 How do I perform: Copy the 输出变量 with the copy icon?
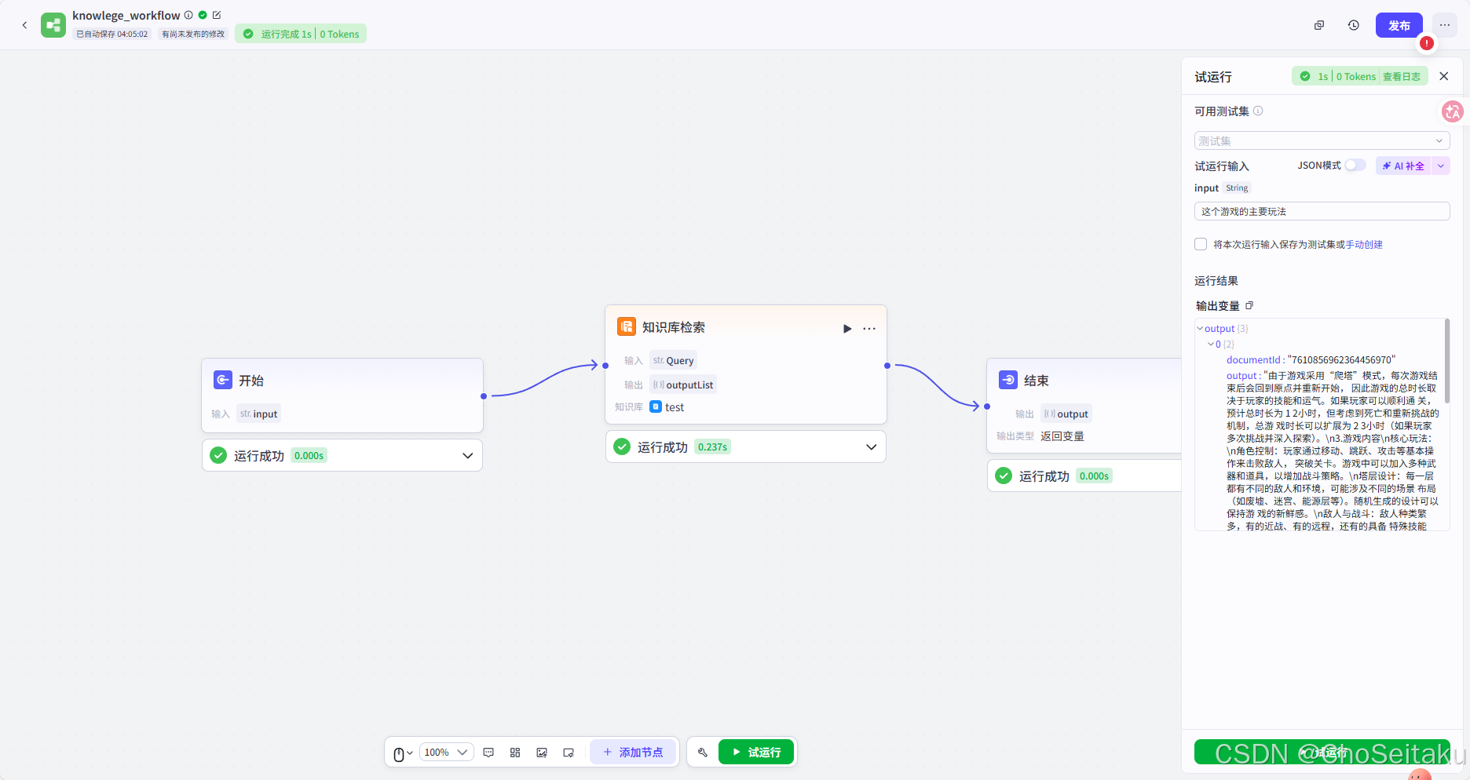coord(1249,305)
